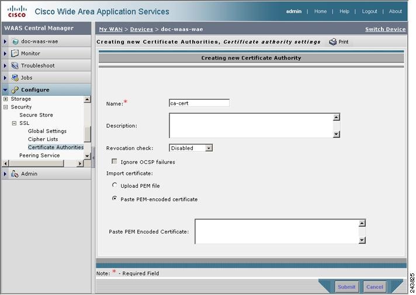Viewport: 416px width, 295px height.
Task: Click PEM certificate textarea scroll-up arrow
Action: (362, 223)
